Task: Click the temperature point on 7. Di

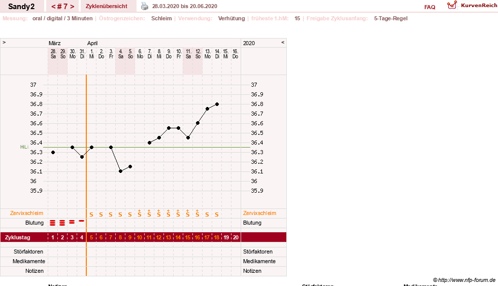Action: tap(149, 142)
